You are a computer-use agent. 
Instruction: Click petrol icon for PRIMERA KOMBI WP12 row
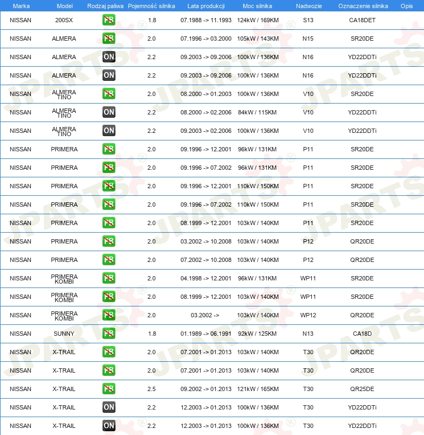[108, 315]
